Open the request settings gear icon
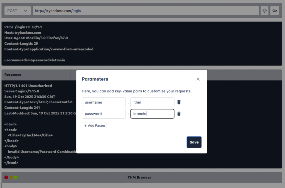The height and width of the screenshot is (188, 285). tap(264, 11)
